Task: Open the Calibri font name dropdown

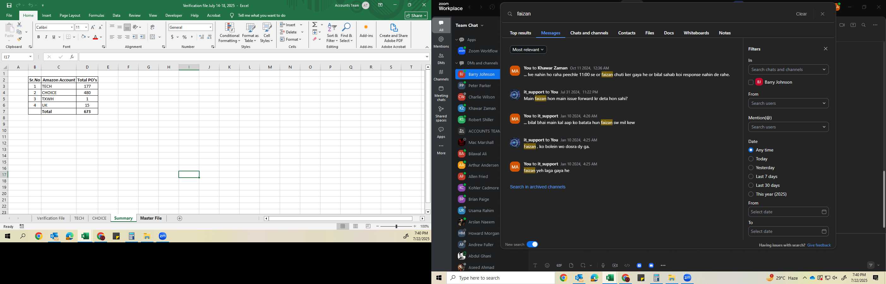Action: point(72,27)
